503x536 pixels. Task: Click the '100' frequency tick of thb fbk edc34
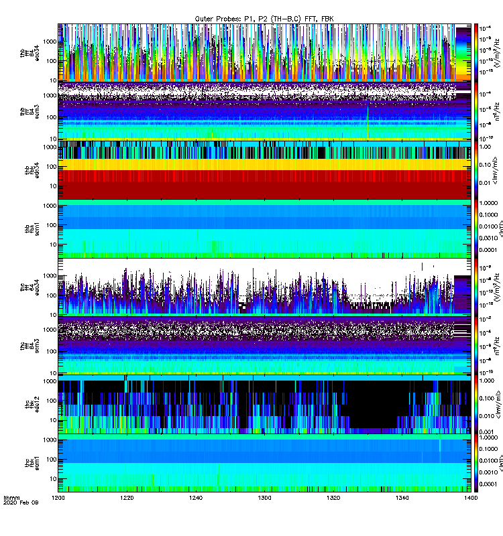52,167
